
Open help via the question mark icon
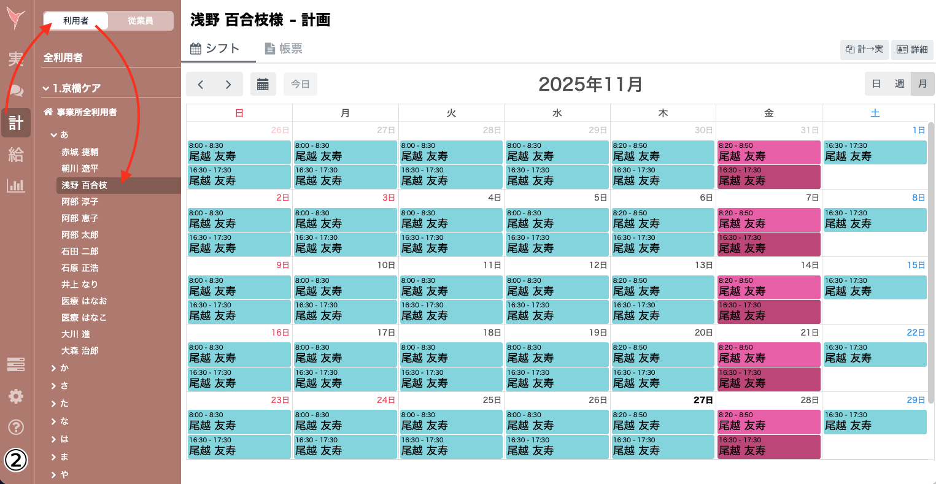click(15, 427)
